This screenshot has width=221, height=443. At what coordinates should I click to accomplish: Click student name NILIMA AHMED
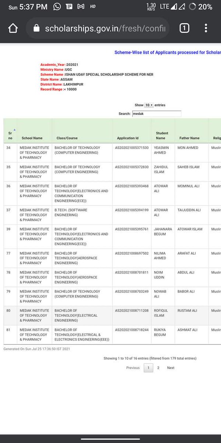coord(160,256)
